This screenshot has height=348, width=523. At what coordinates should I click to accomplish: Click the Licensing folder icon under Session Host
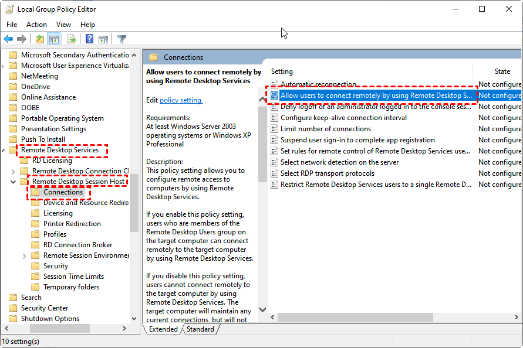click(x=35, y=213)
